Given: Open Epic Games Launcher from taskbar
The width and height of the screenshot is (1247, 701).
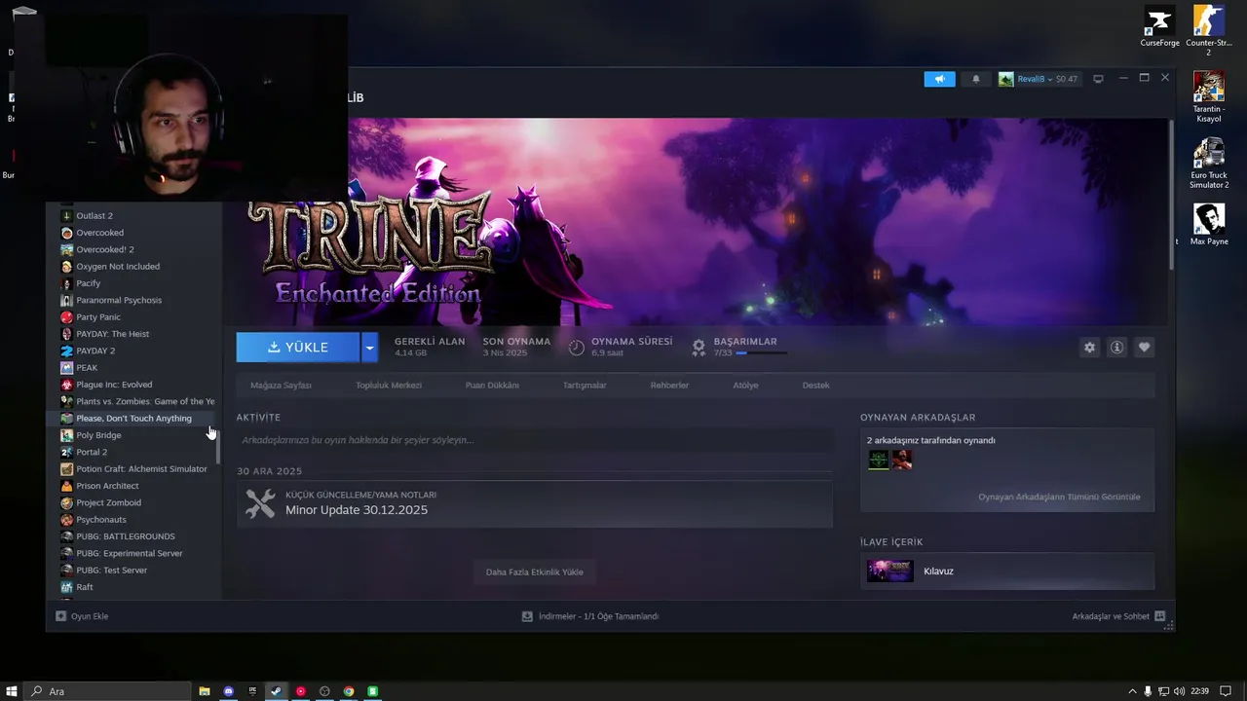Looking at the screenshot, I should coord(252,691).
